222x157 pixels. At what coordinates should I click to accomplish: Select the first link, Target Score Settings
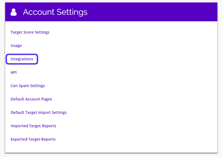click(x=30, y=32)
